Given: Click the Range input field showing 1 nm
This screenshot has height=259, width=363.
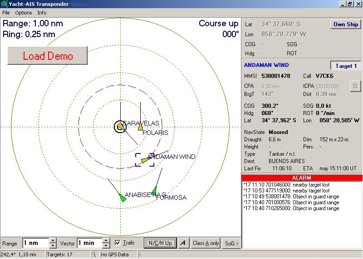Looking at the screenshot, I should coord(36,243).
